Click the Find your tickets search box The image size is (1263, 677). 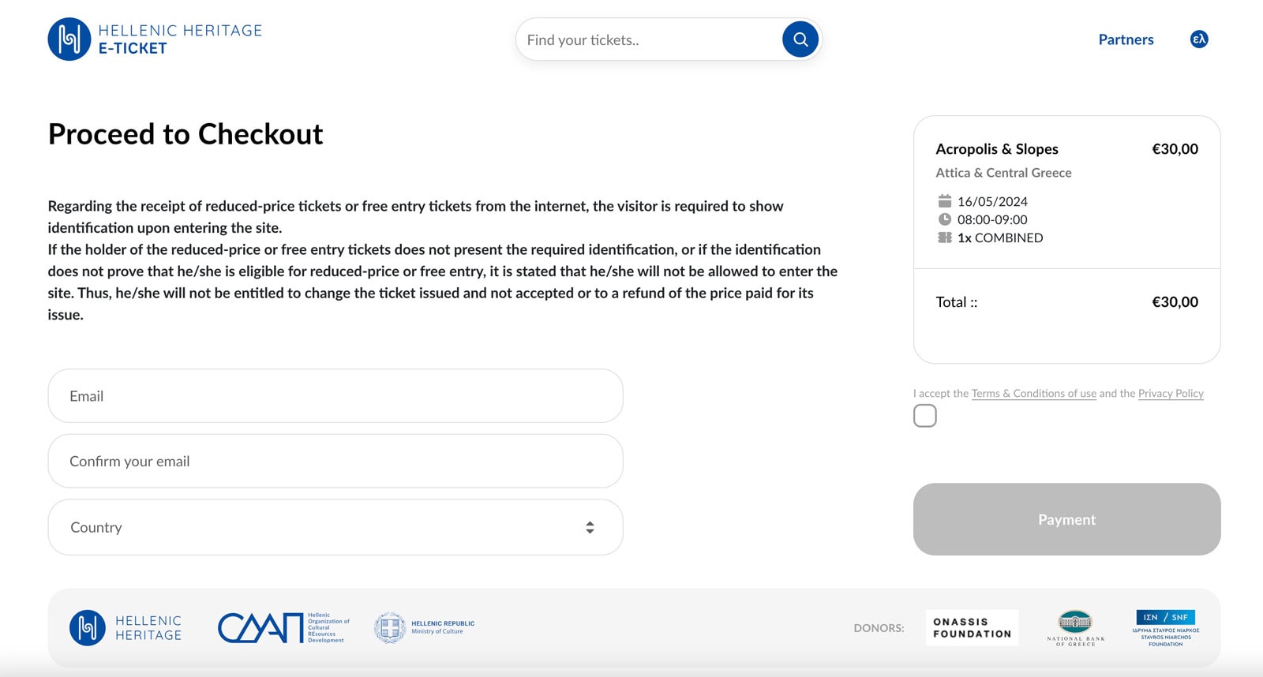[x=647, y=39]
